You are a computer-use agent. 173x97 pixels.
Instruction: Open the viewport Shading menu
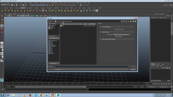10,14
